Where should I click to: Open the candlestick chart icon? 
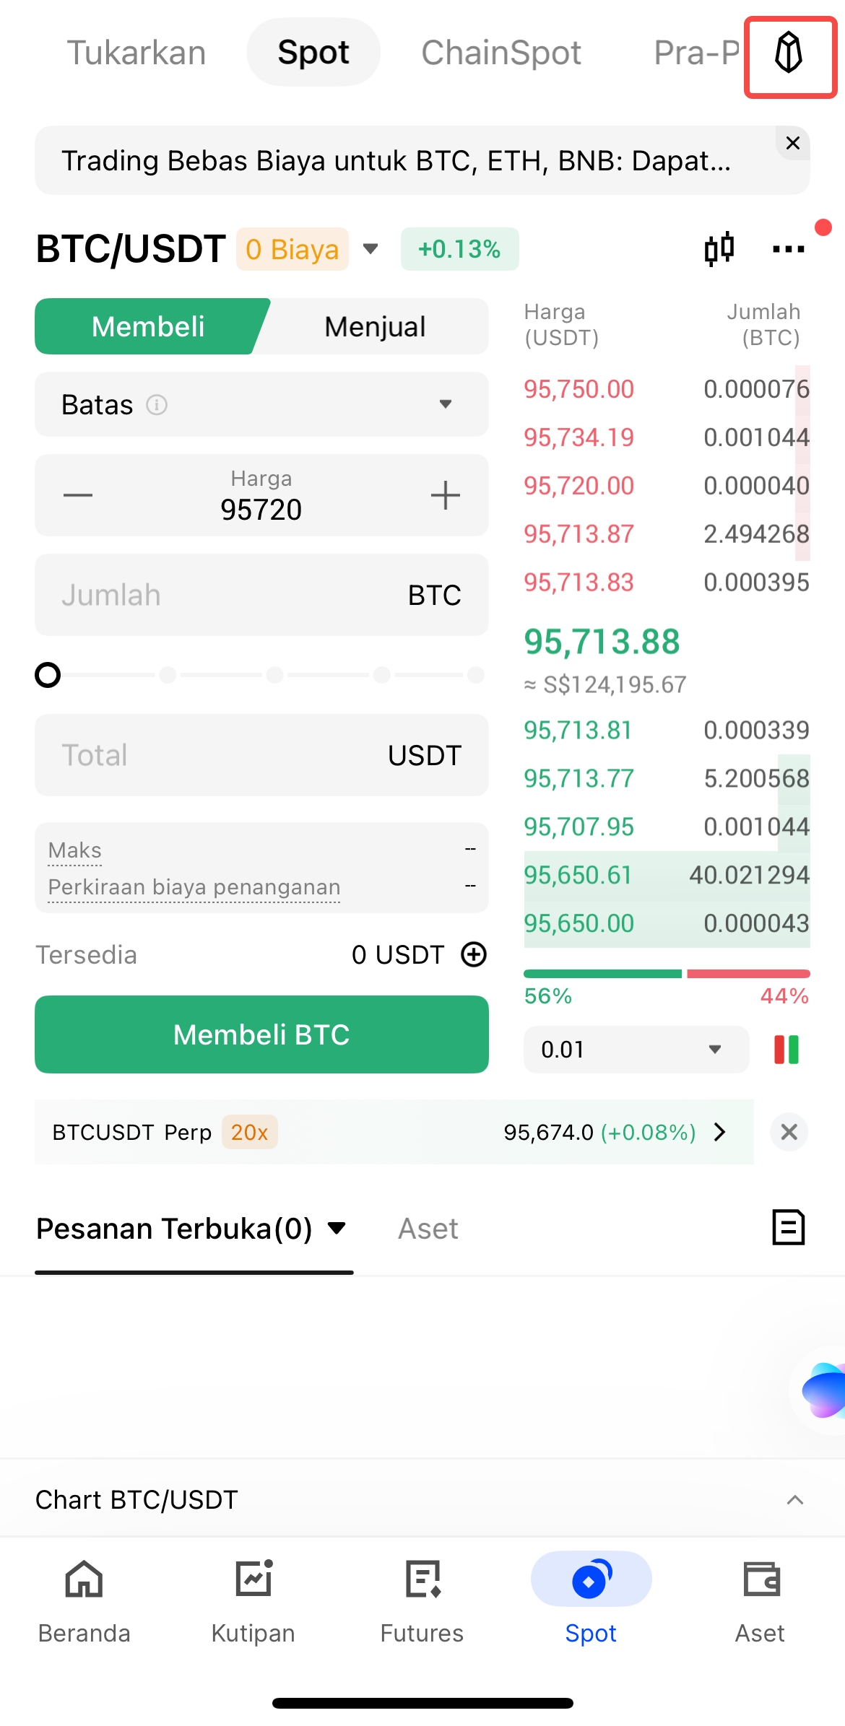719,249
